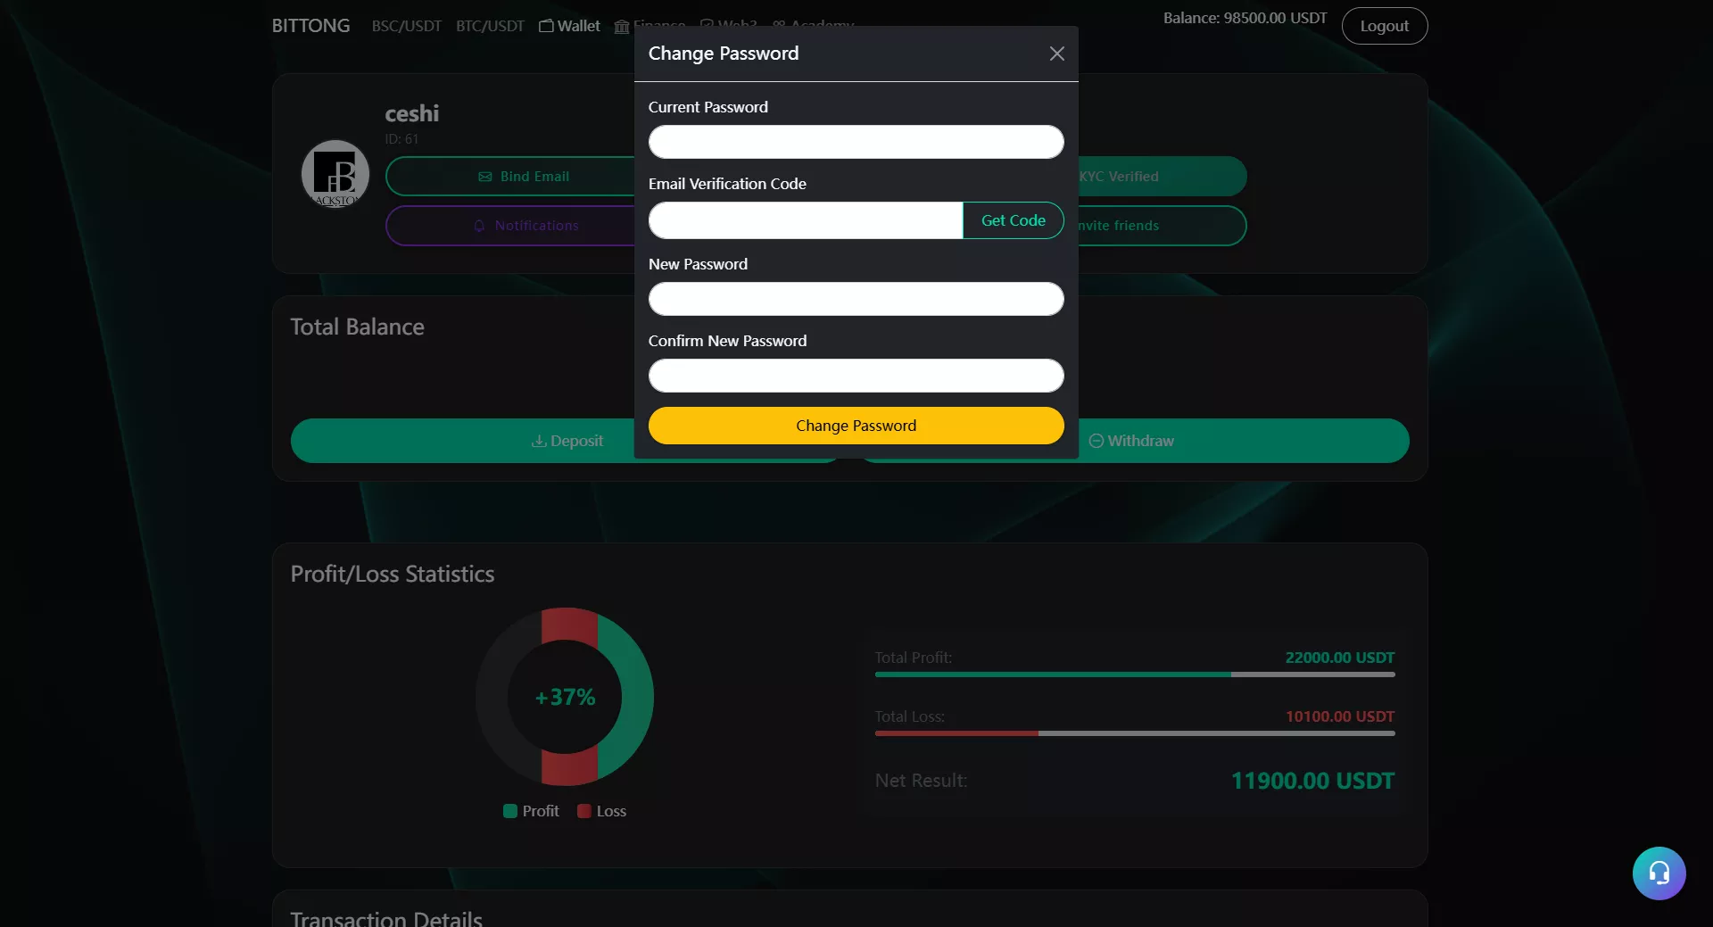Click the BITTONG logo
Screen dimensions: 1713x927
(x=310, y=26)
